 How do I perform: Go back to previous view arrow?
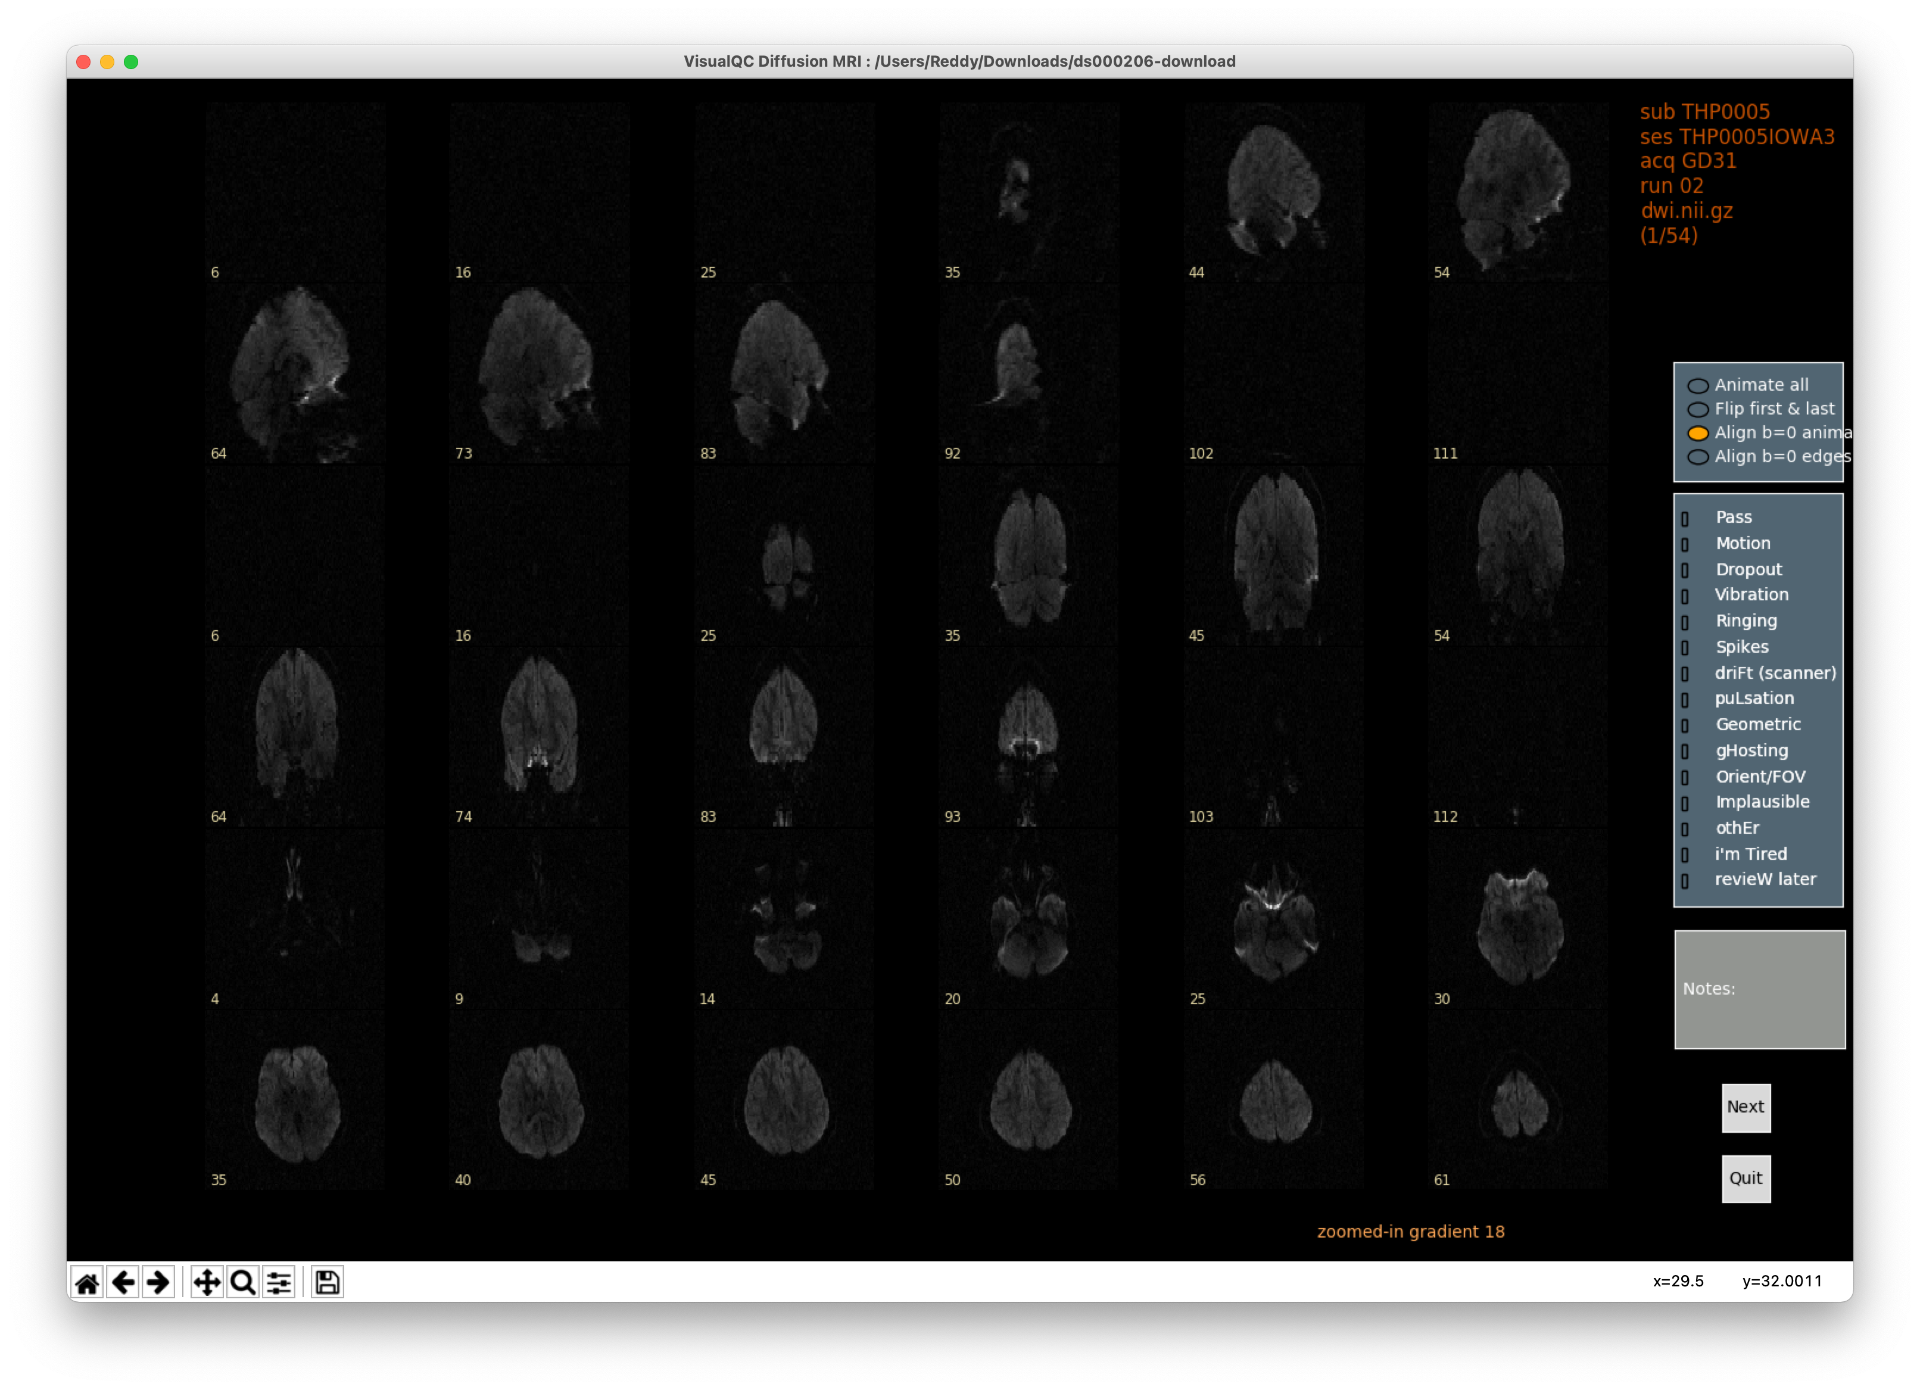pyautogui.click(x=123, y=1282)
